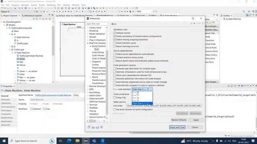Click the back arrow in Preferences header
This screenshot has height=144, width=257.
(191, 24)
